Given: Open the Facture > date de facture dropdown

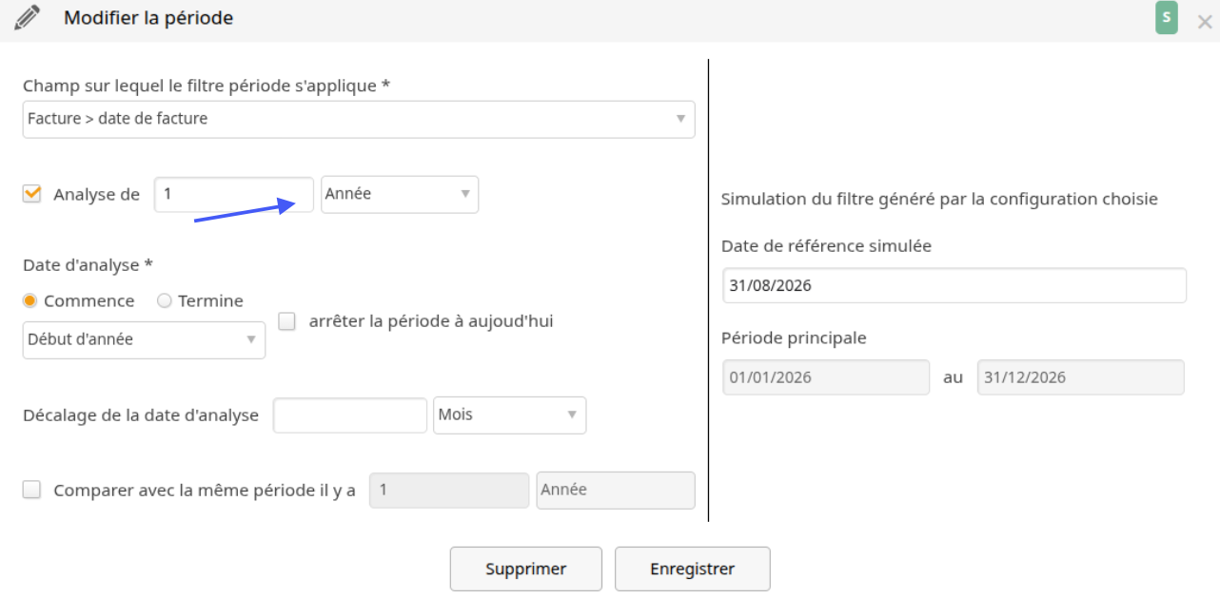Looking at the screenshot, I should 359,119.
